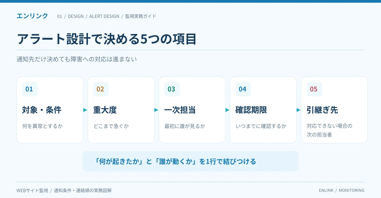The width and height of the screenshot is (381, 198).
Task: Click the エンリンク brand name
Action: 32,16
